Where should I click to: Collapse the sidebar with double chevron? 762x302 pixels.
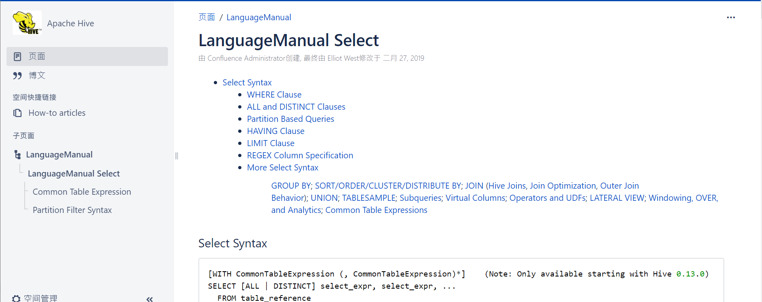(149, 299)
